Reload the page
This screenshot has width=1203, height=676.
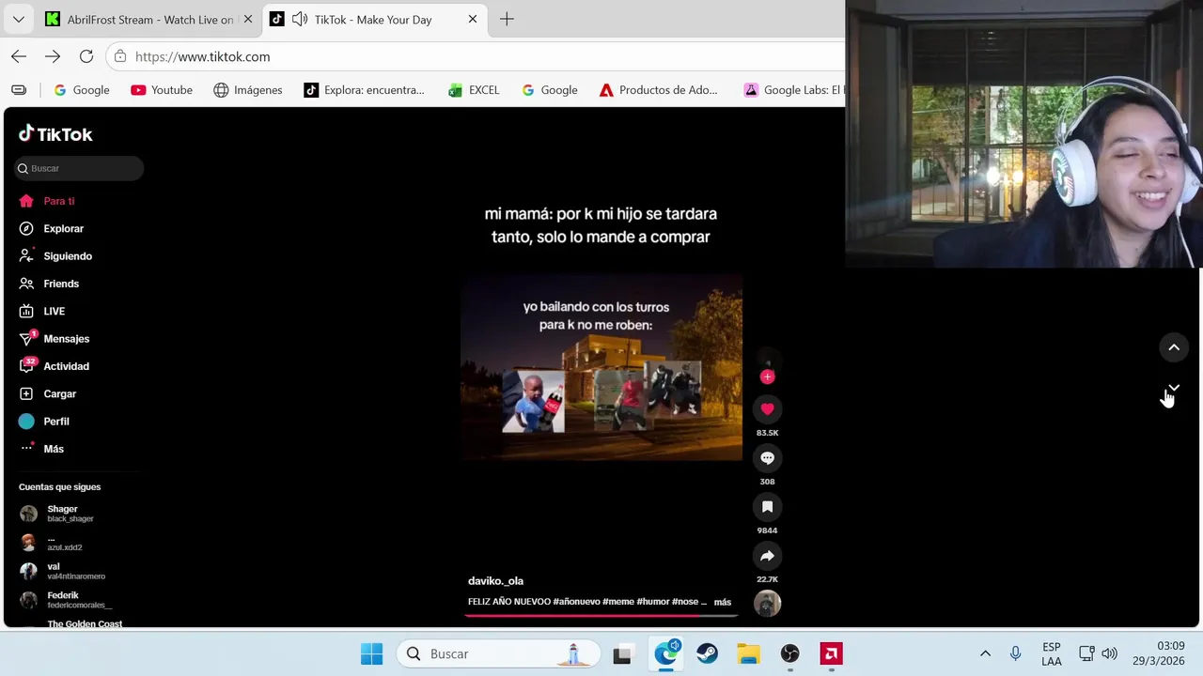coord(86,56)
